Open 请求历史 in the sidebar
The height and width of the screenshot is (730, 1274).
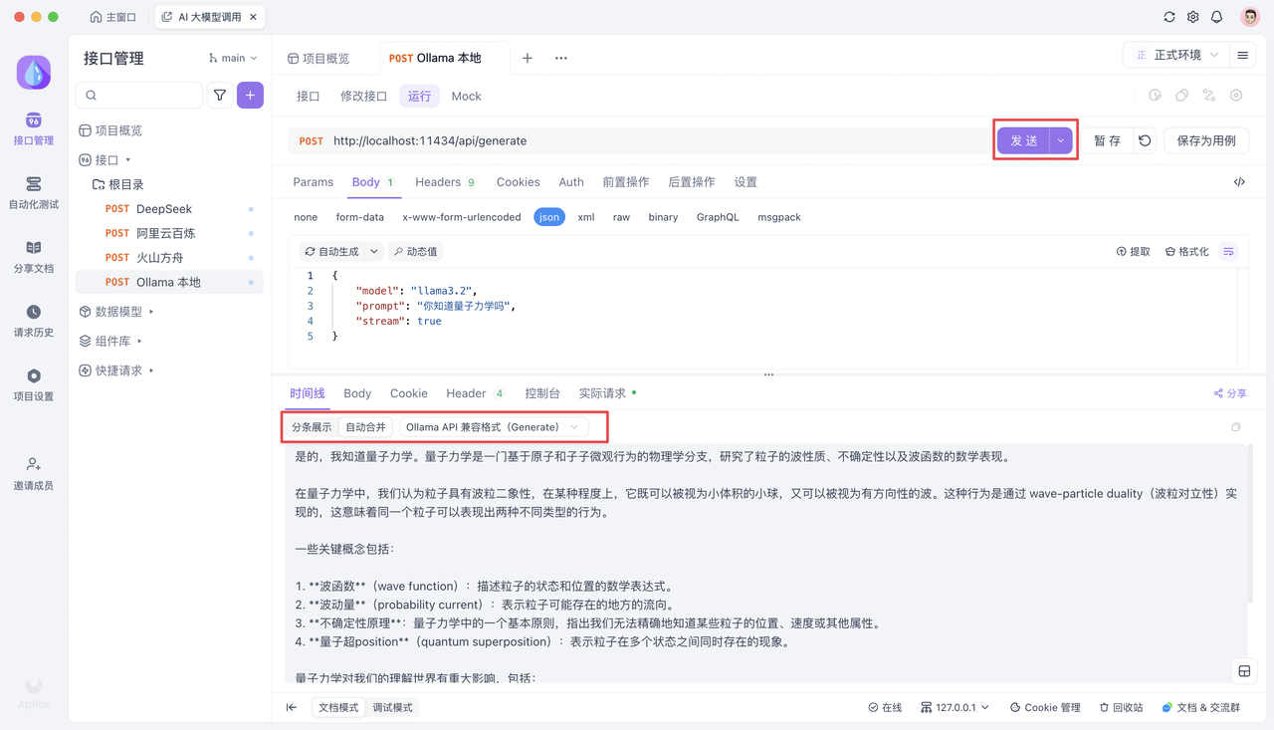[x=34, y=321]
